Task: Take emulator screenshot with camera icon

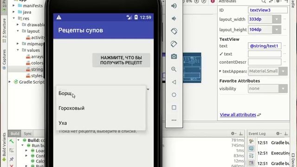Action: [174, 57]
